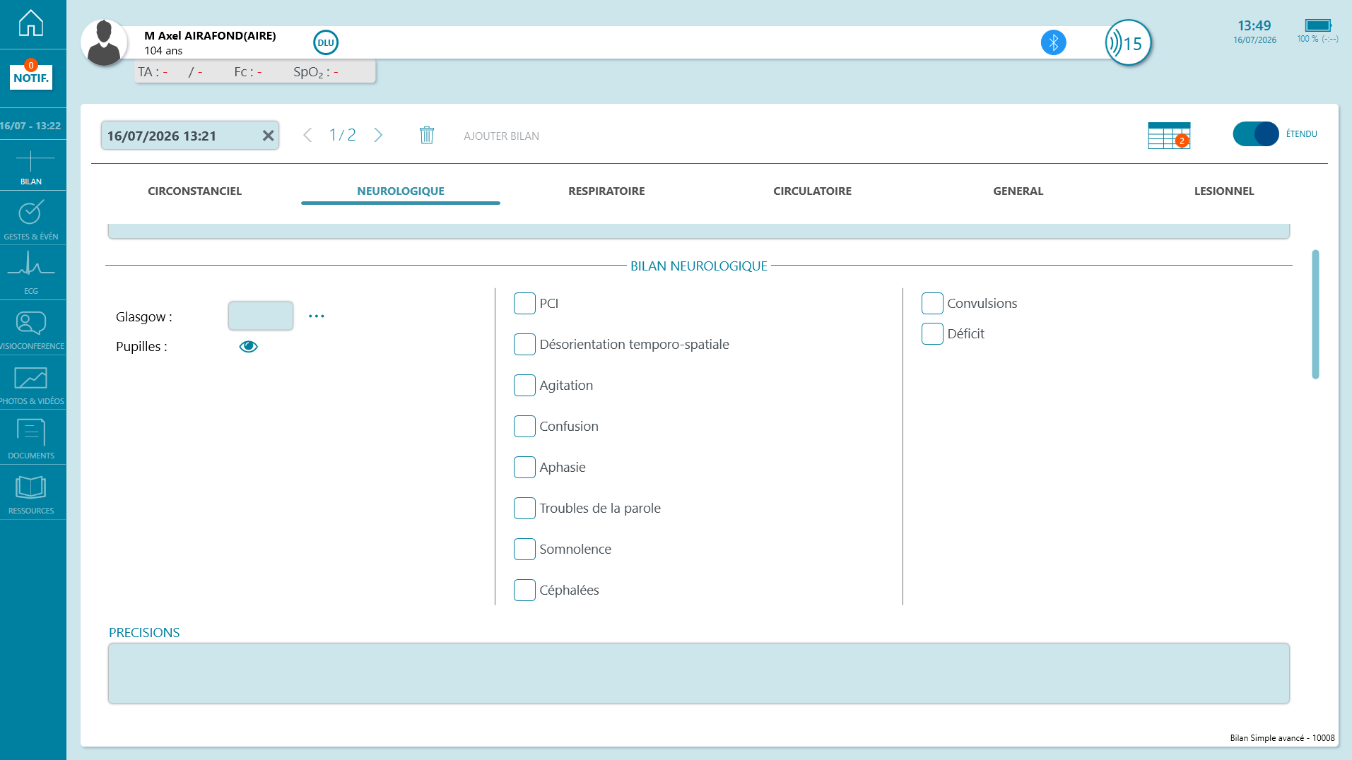Click the patient avatar picture

click(104, 42)
